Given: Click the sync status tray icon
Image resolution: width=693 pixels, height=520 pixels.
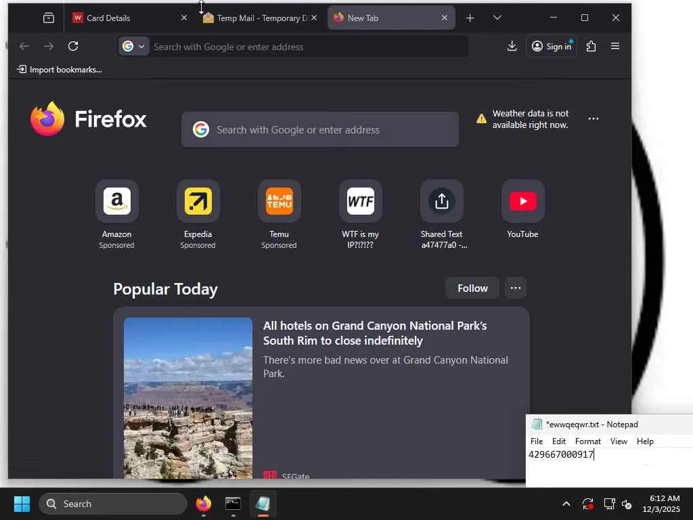Looking at the screenshot, I should [x=588, y=504].
